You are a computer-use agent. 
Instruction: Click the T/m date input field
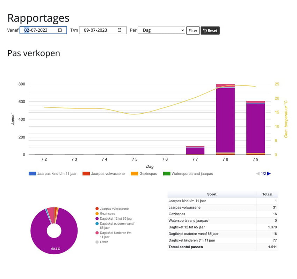98,30
